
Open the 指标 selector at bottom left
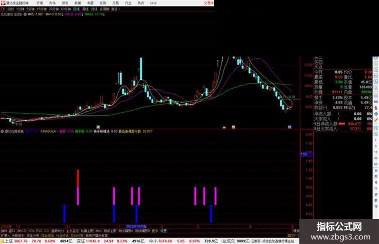[x=4, y=231]
